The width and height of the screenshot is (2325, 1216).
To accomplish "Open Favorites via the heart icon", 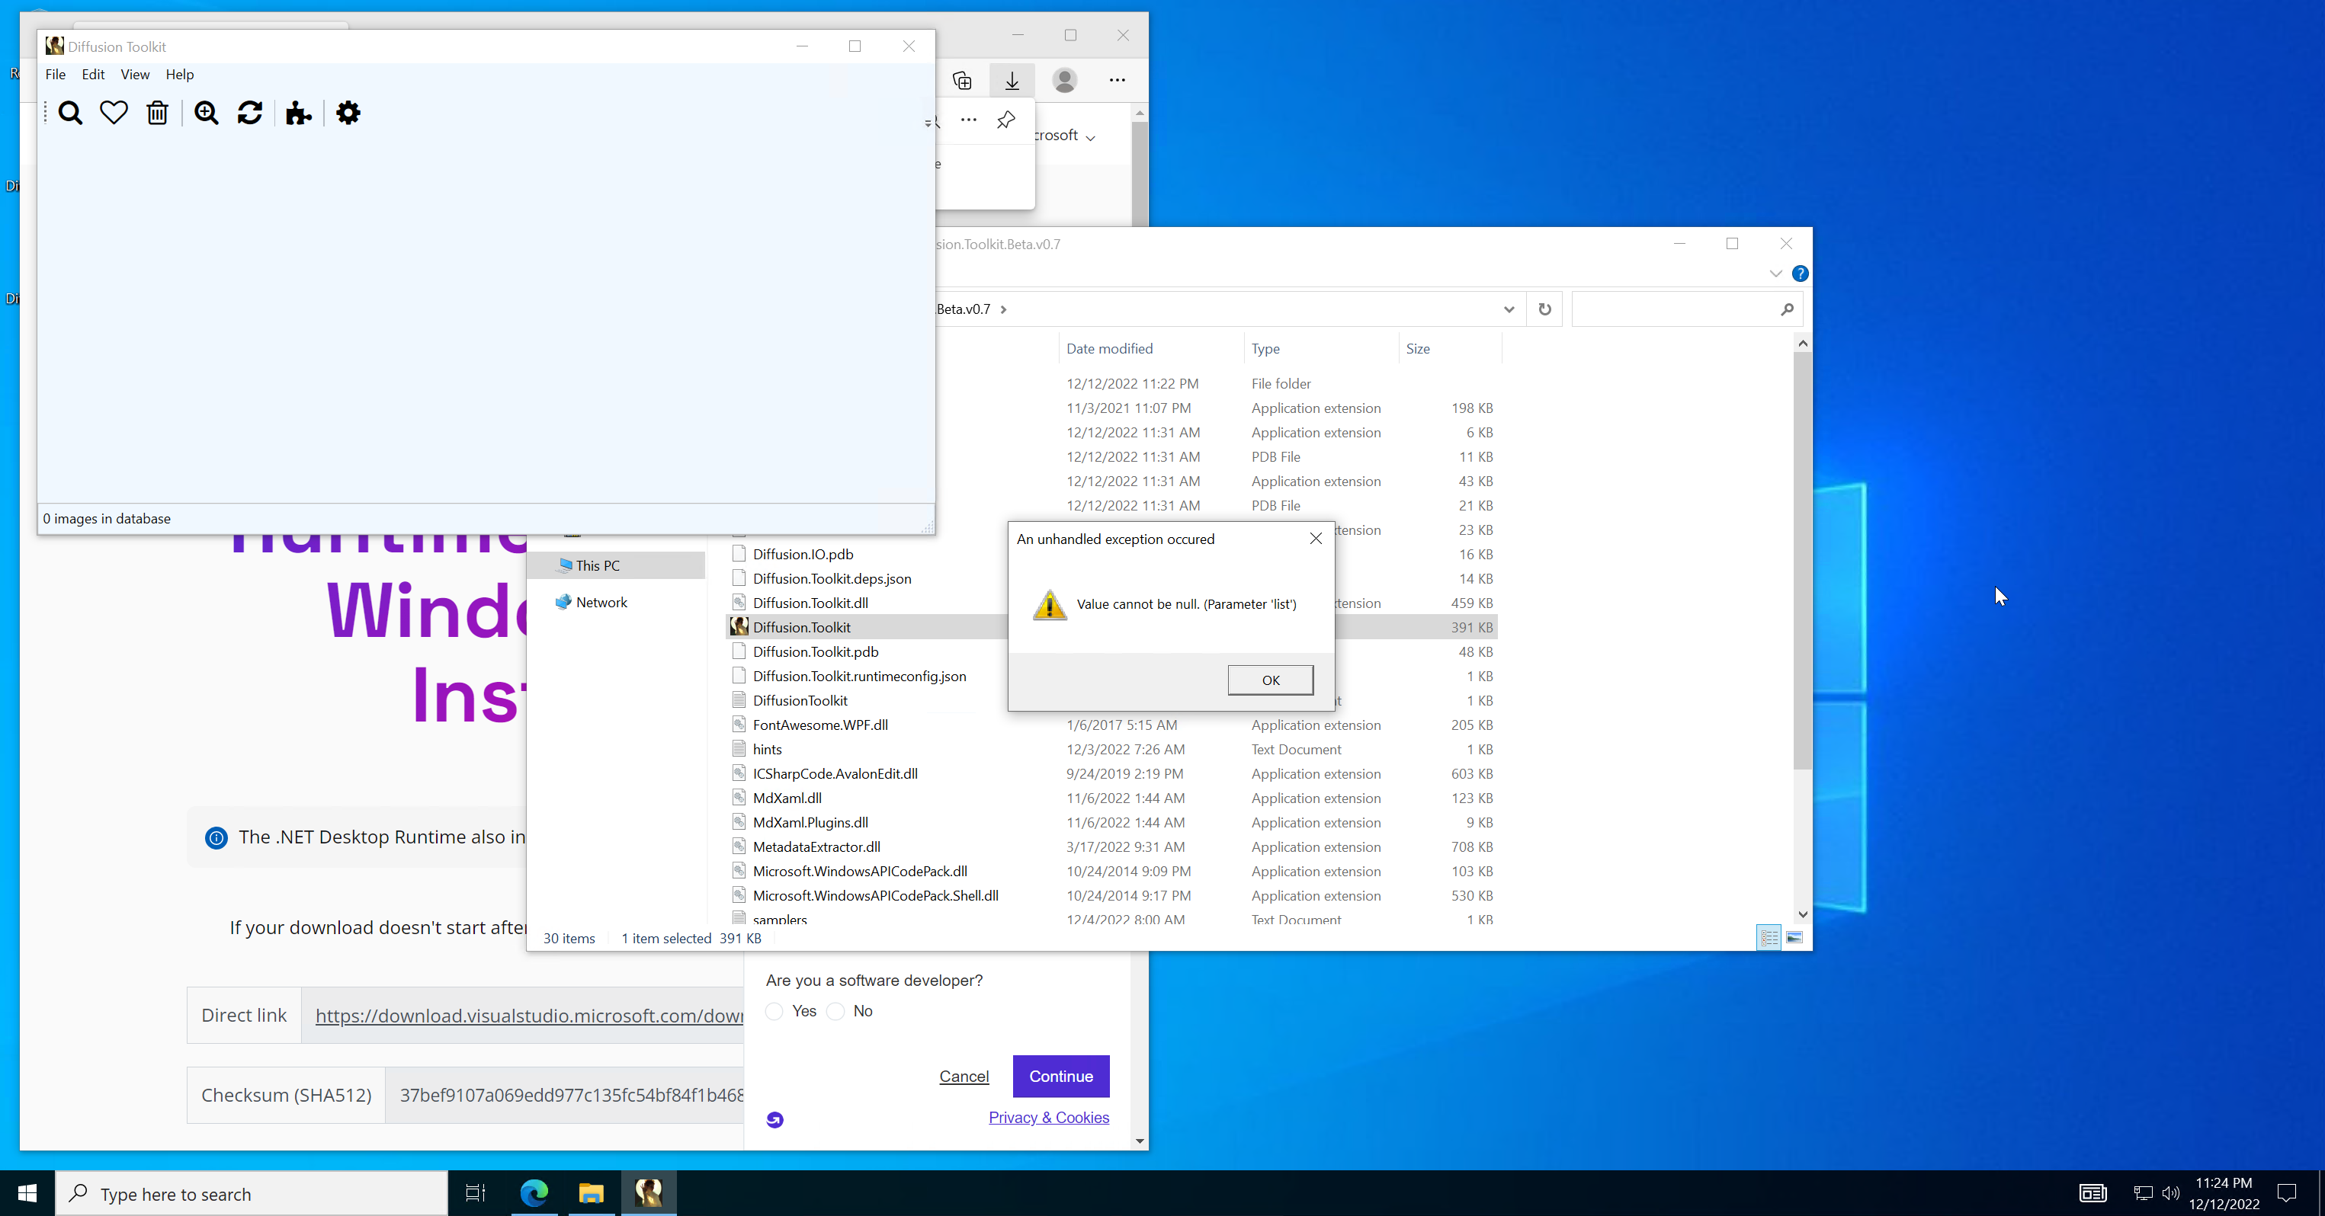I will (114, 113).
